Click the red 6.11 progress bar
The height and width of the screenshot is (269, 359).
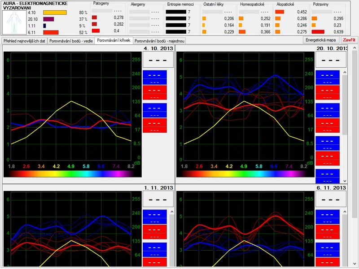coord(51,32)
